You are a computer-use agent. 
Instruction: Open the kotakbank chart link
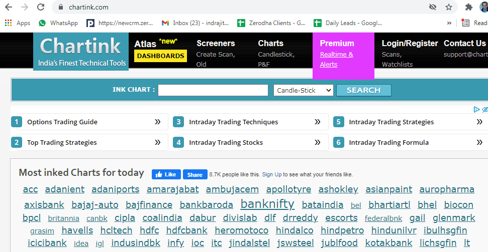click(388, 242)
